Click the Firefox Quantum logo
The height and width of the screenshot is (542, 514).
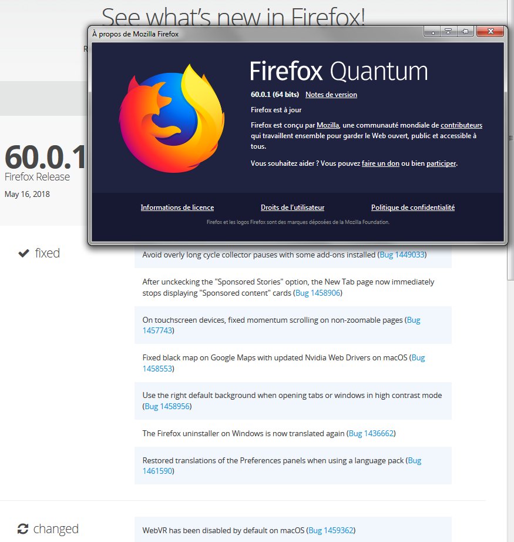[172, 118]
